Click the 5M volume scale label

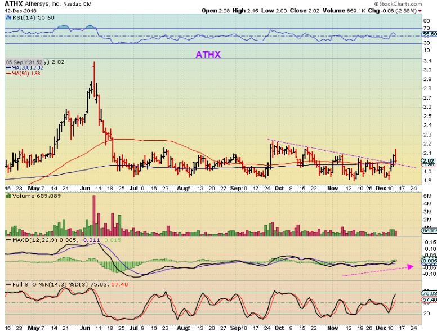pyautogui.click(x=427, y=196)
